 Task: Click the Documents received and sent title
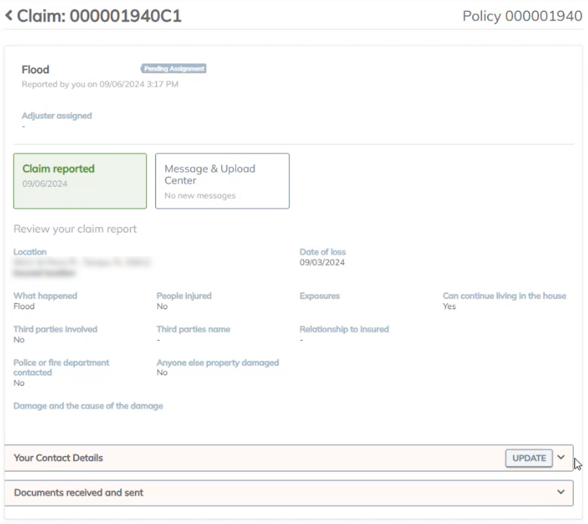[x=79, y=492]
